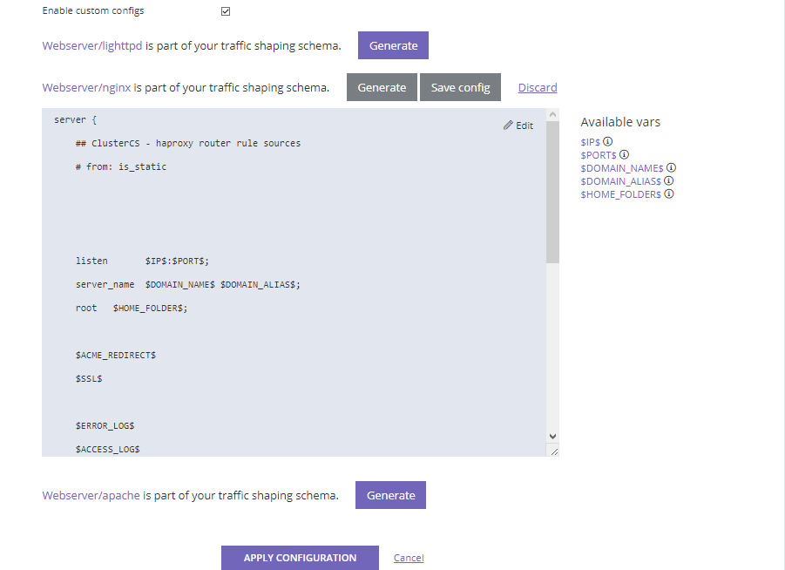785x570 pixels.
Task: Insert the $DOMAIN_NAME$ variable
Action: point(622,168)
